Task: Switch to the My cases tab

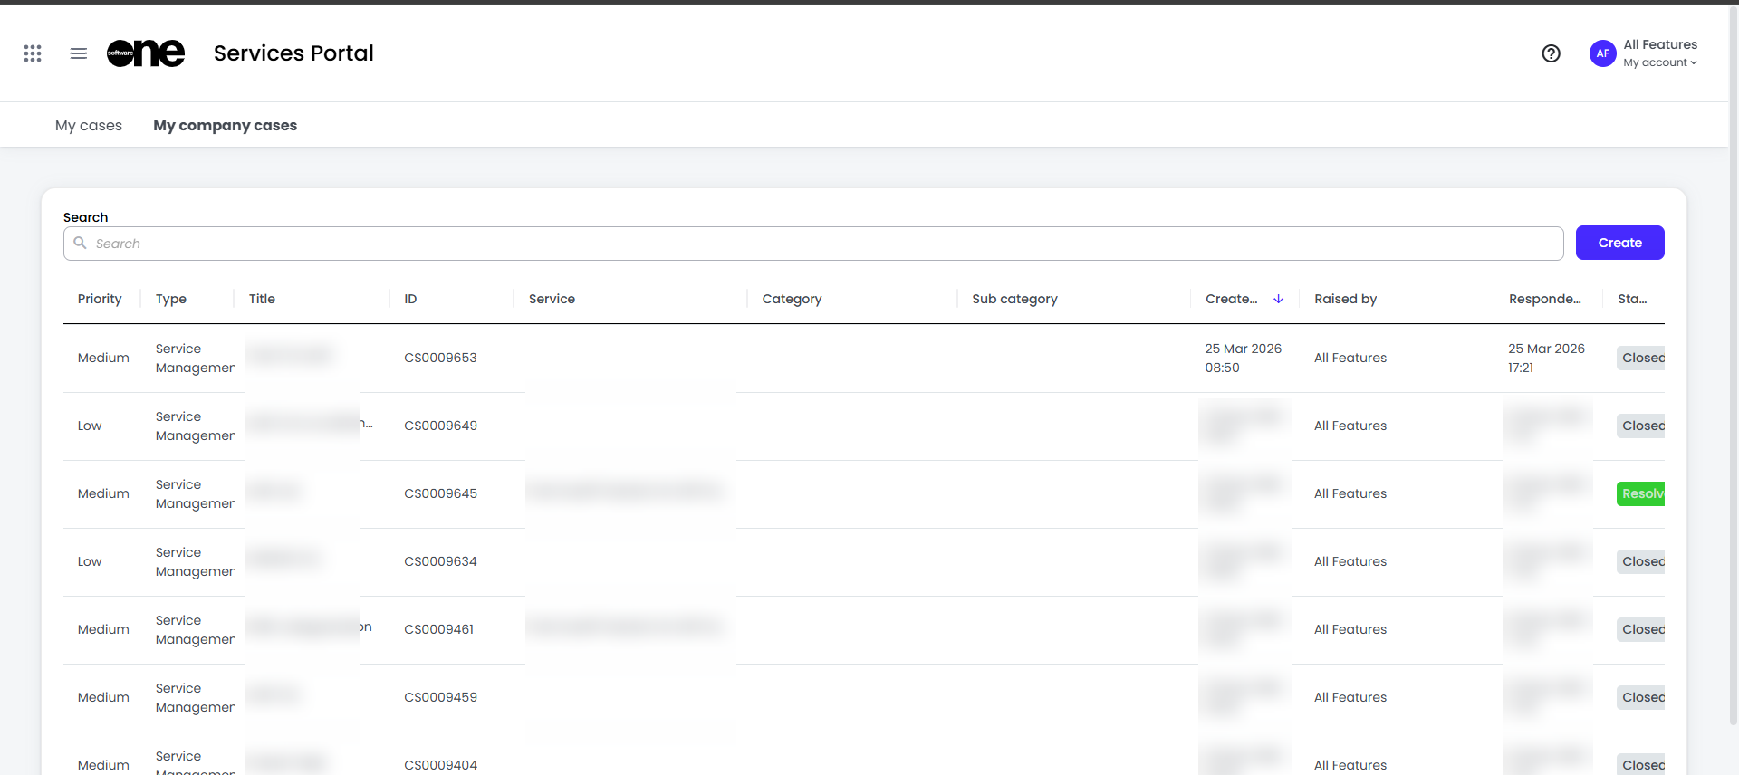Action: 89,126
